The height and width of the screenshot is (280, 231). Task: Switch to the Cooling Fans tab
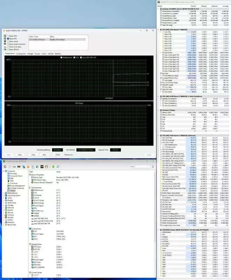(x=21, y=54)
